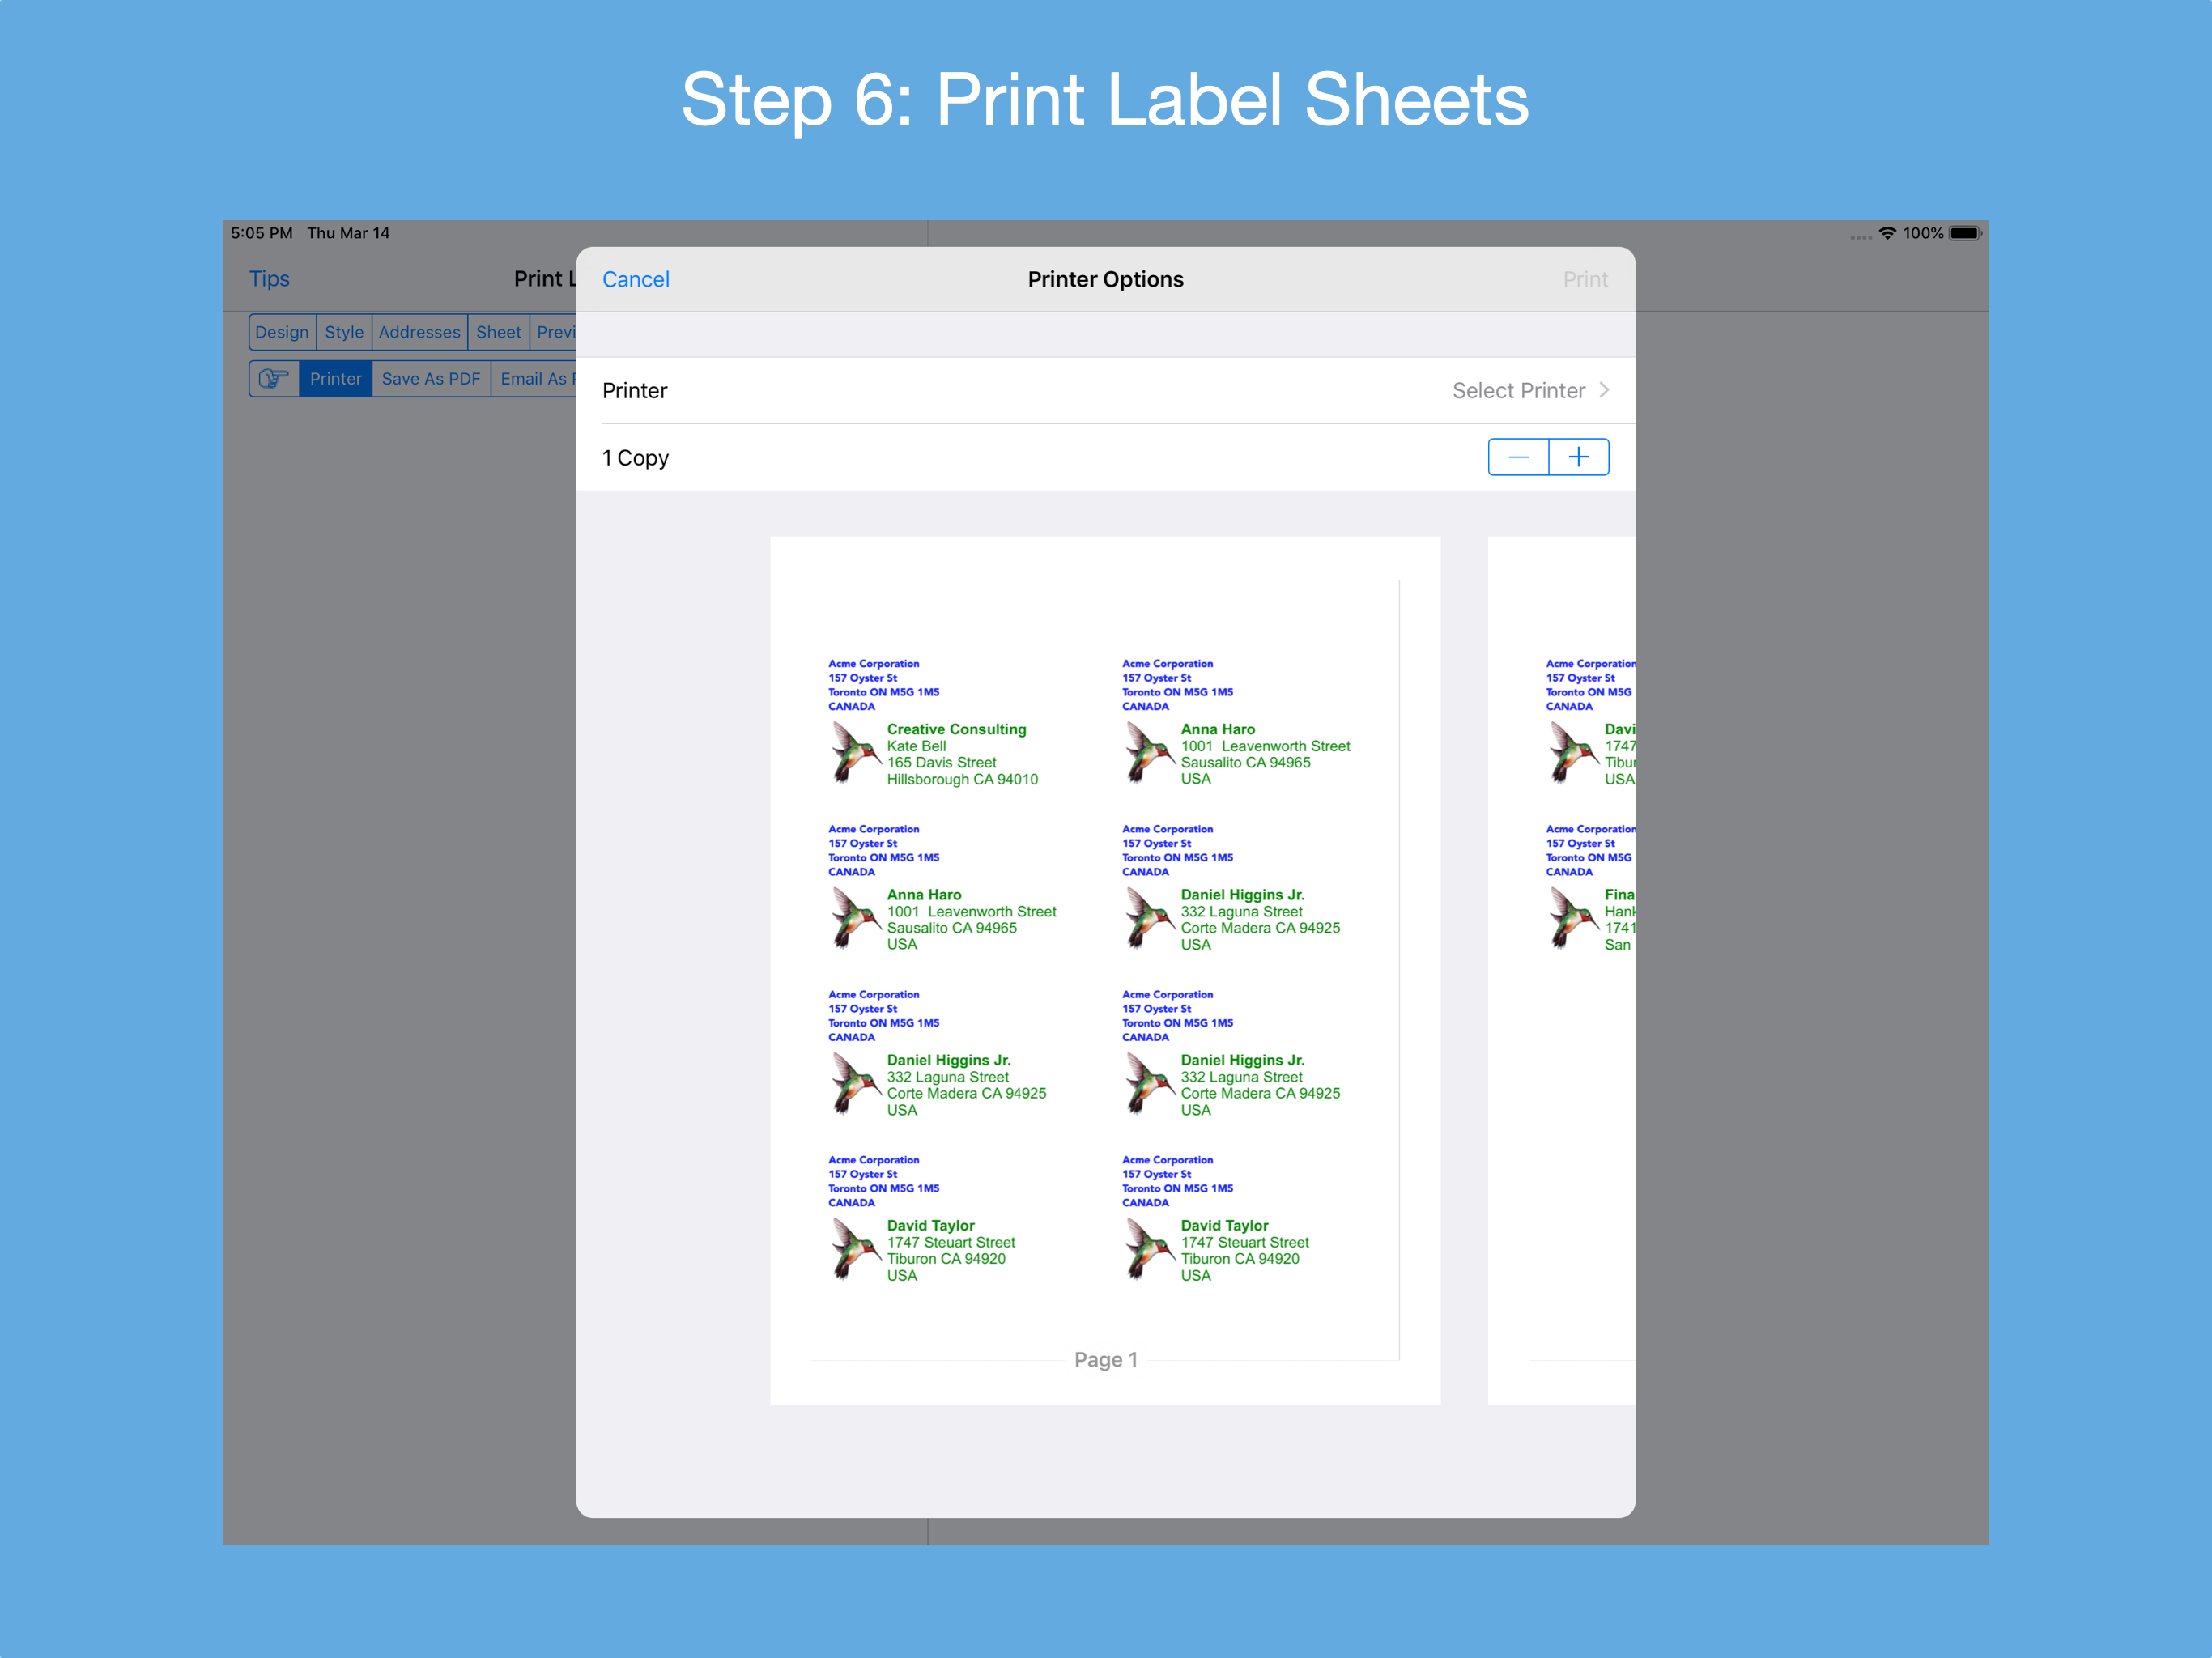Select the Page 1 preview thumbnail
Image resolution: width=2212 pixels, height=1658 pixels.
click(x=1105, y=970)
